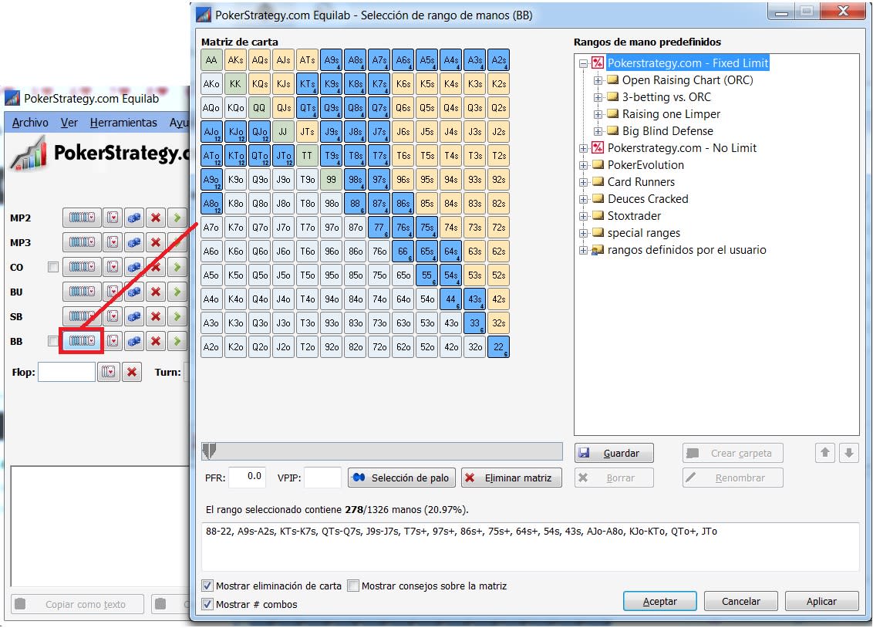Open the hand range selector for MP3

click(x=82, y=242)
